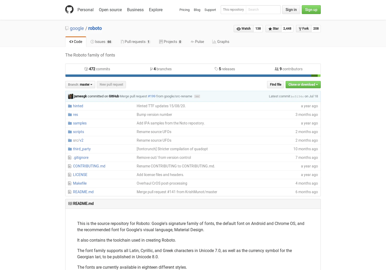Open the Projects tab
Screen dimensions: 386x270
[x=171, y=42]
